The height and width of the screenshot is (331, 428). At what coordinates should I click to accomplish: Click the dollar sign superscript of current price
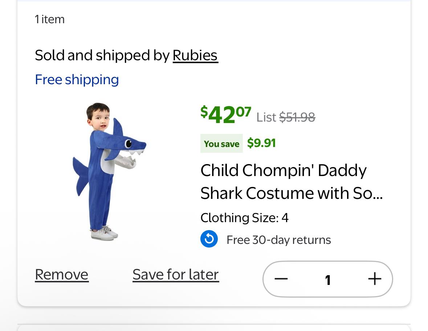tap(204, 111)
